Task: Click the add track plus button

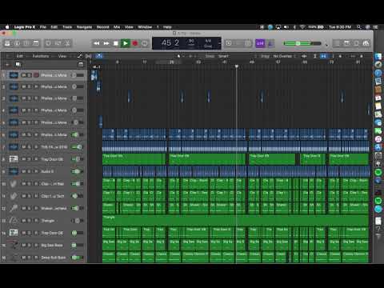Action: 7,64
